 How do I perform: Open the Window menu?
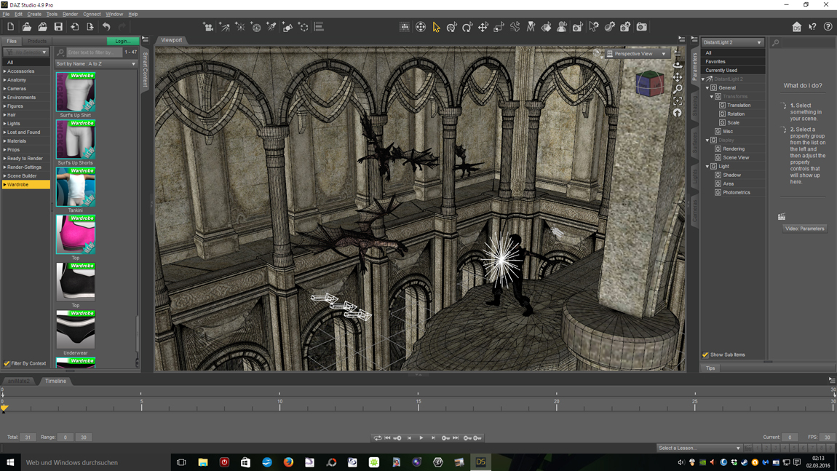[114, 14]
